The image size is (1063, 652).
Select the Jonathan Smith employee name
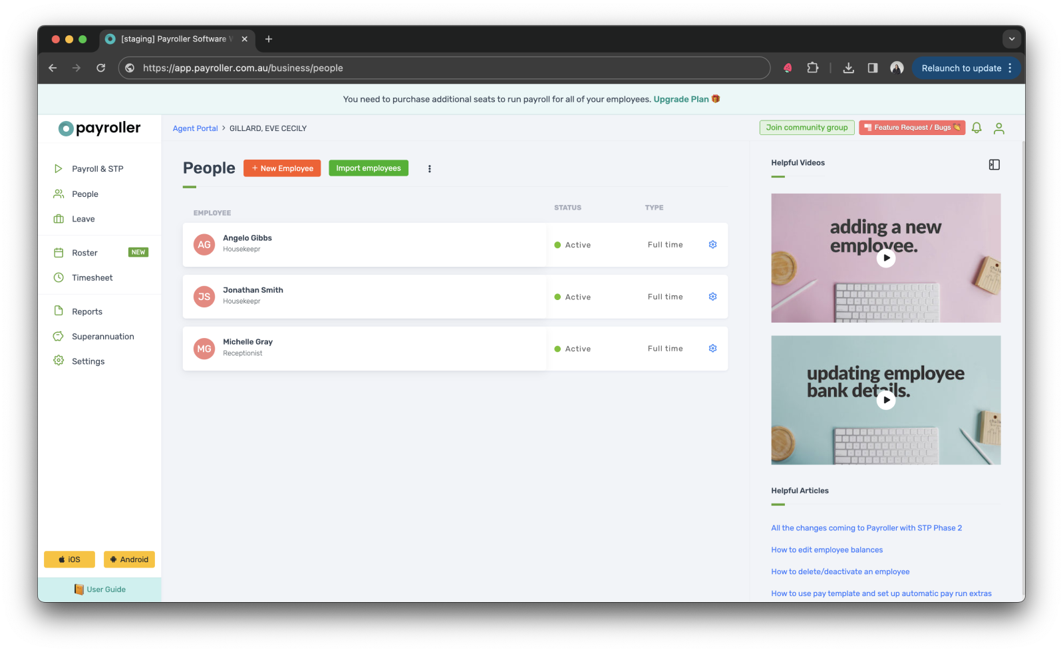coord(253,290)
